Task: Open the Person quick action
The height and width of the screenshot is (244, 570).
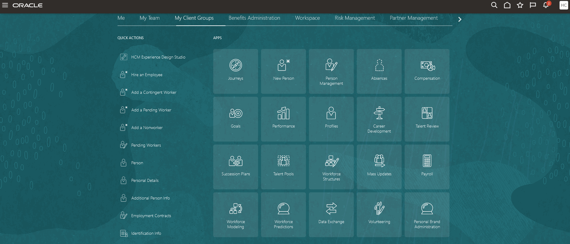Action: click(x=132, y=163)
